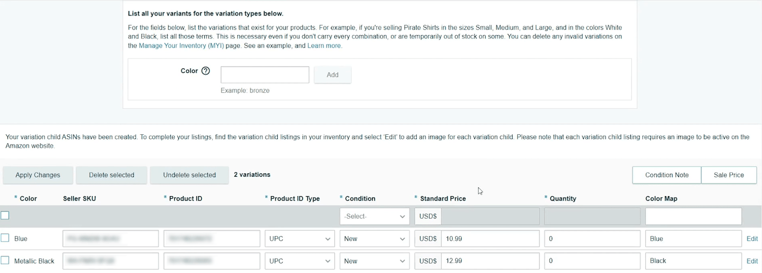The image size is (762, 273).
Task: Edit the Blue variation
Action: pos(752,239)
